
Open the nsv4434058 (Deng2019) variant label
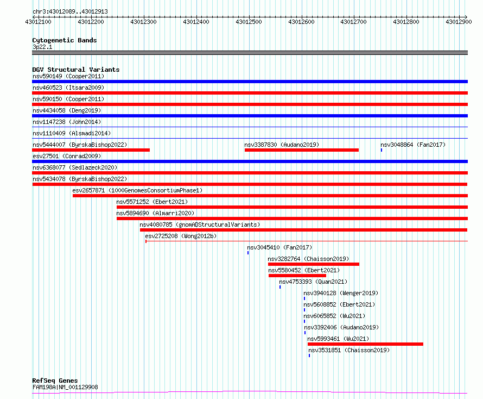67,110
